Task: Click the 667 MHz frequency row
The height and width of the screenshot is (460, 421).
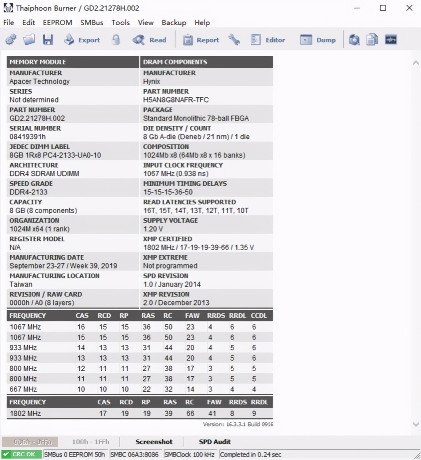Action: pos(140,389)
